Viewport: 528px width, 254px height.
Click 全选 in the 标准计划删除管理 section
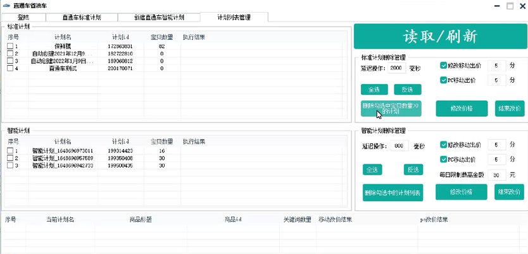pyautogui.click(x=374, y=89)
